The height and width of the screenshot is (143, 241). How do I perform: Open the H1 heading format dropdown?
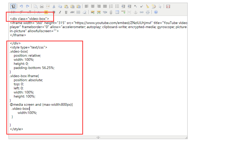13,12
